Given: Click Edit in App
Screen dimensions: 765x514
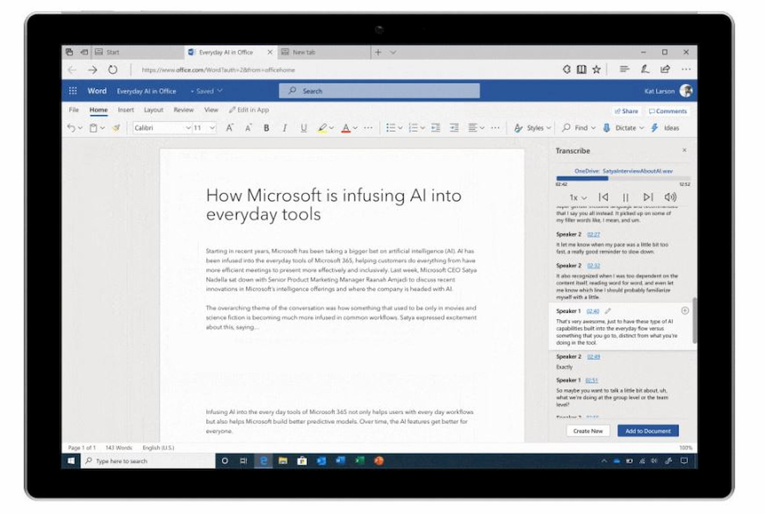Looking at the screenshot, I should click(x=249, y=110).
